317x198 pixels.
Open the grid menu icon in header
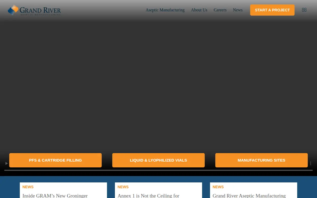[304, 10]
